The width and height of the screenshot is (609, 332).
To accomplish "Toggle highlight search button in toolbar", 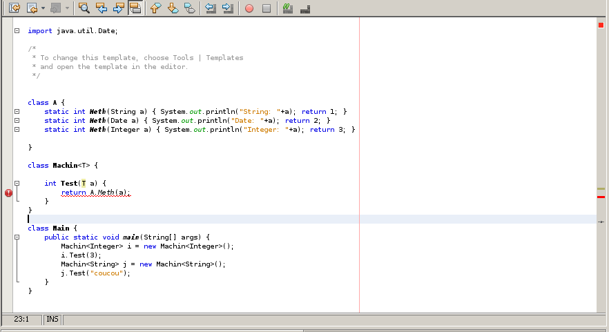I will tap(135, 8).
